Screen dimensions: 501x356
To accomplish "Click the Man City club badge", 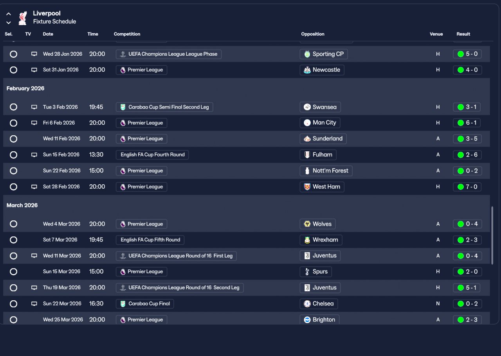I will (x=307, y=123).
